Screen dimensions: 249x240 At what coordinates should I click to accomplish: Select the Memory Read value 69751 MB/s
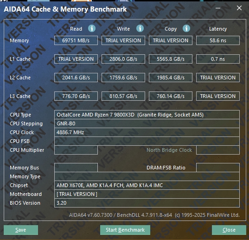pos(76,40)
